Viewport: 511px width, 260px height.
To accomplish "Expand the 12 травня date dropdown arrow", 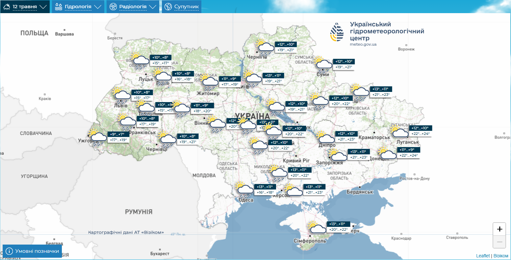I will click(43, 7).
